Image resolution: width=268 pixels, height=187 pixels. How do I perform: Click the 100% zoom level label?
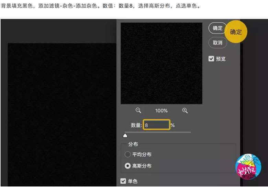[x=161, y=110]
